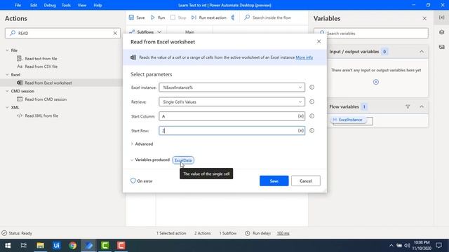This screenshot has height=252, width=449.
Task: Toggle the variables {x} side panel icon
Action: (x=441, y=17)
